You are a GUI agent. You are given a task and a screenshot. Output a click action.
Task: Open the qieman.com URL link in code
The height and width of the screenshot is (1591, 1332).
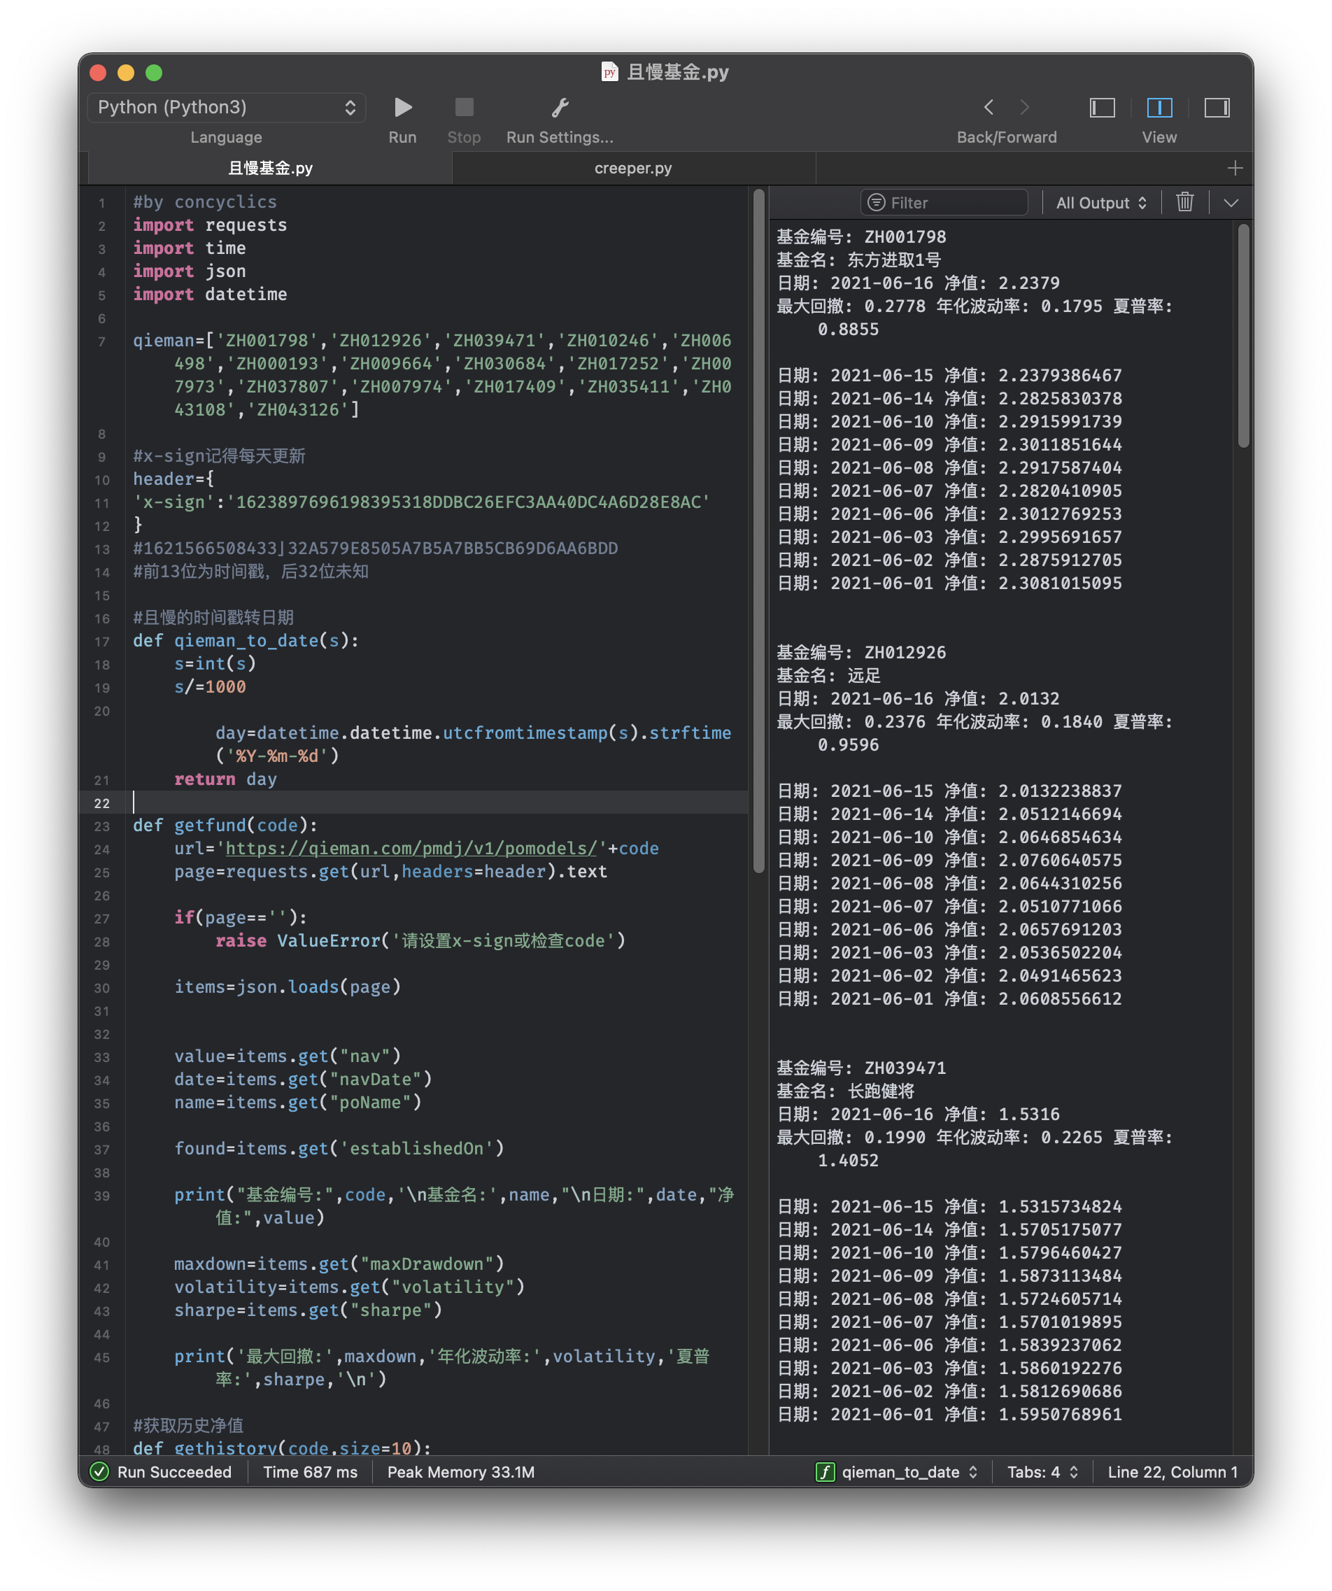[411, 849]
